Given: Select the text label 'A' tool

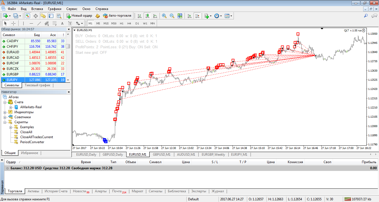Looking at the screenshot, I should [x=62, y=23].
